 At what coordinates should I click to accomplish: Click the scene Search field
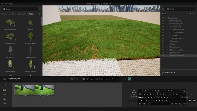(x=180, y=9)
